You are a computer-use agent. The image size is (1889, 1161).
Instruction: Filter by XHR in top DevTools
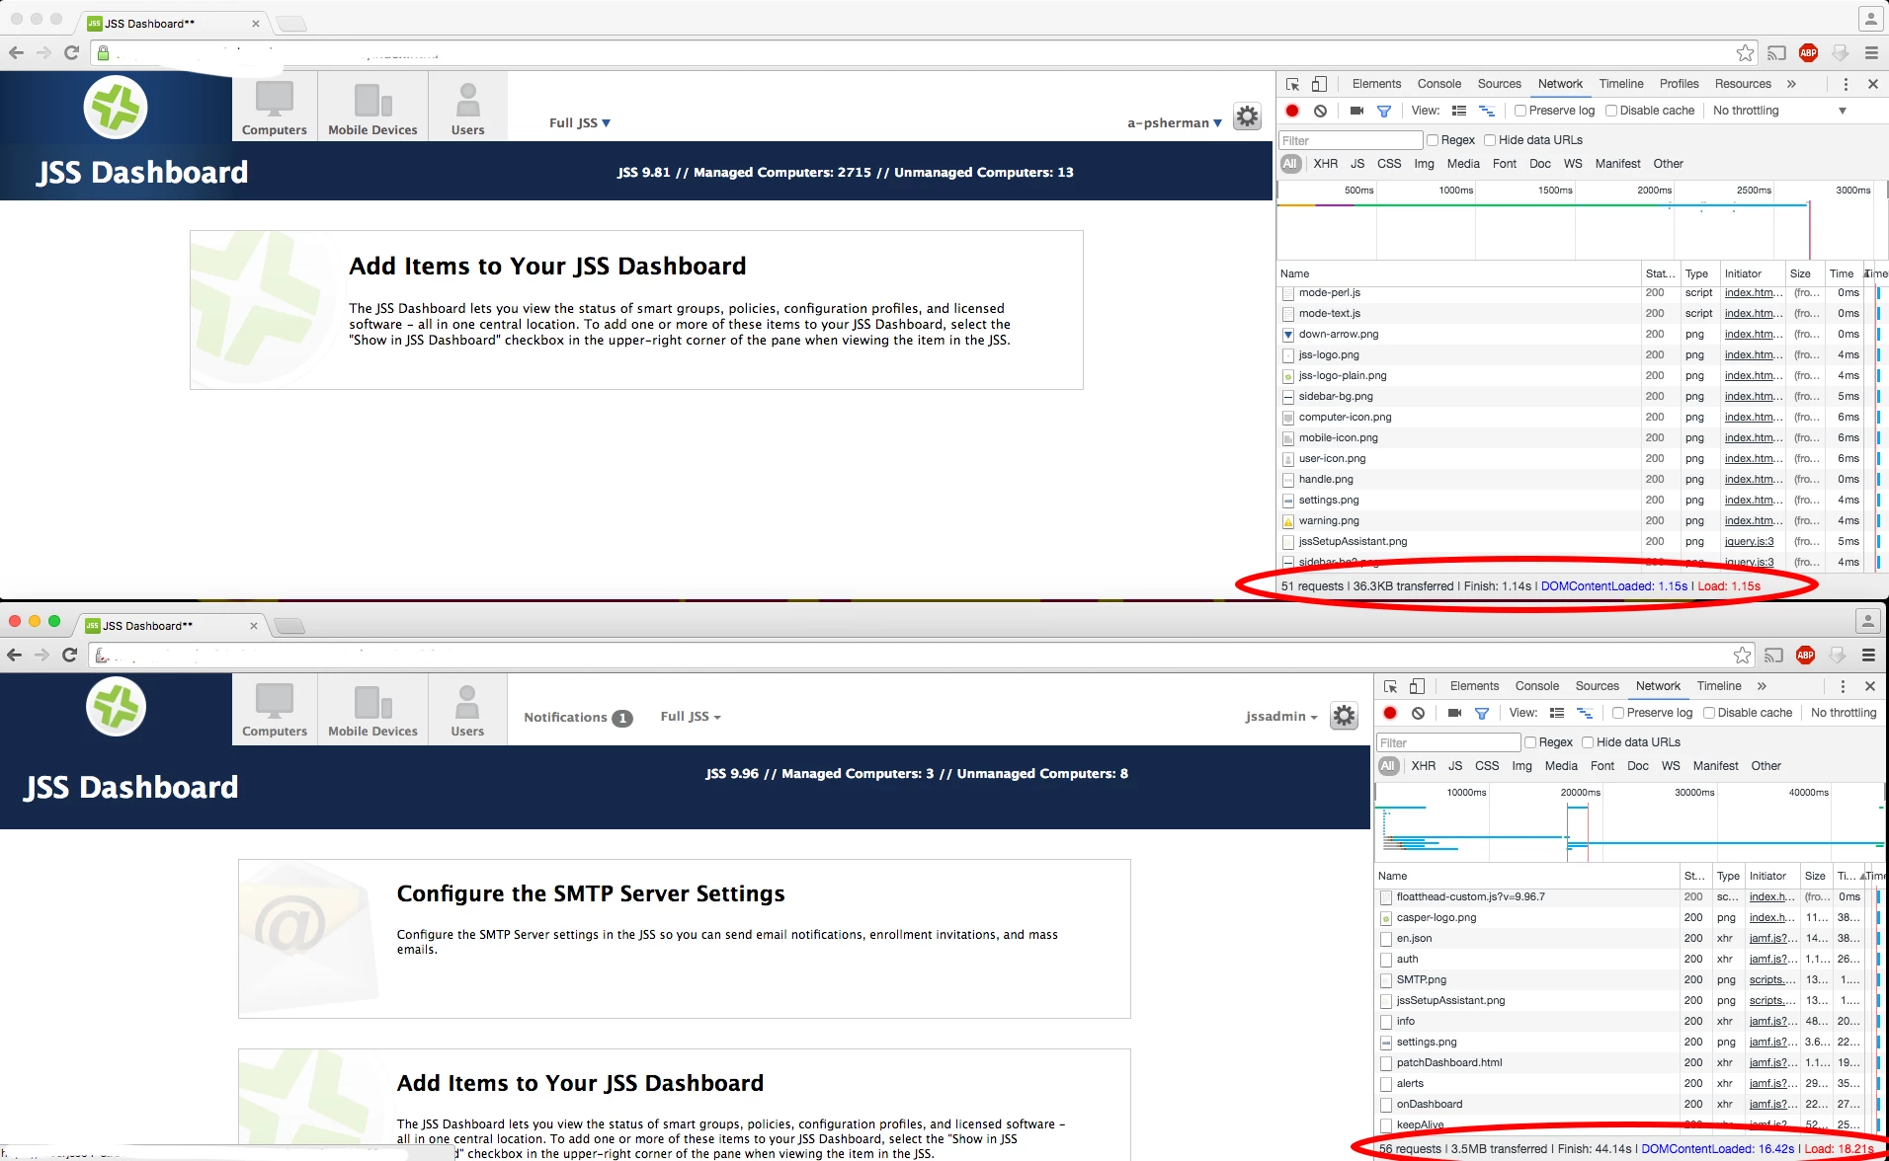point(1325,164)
